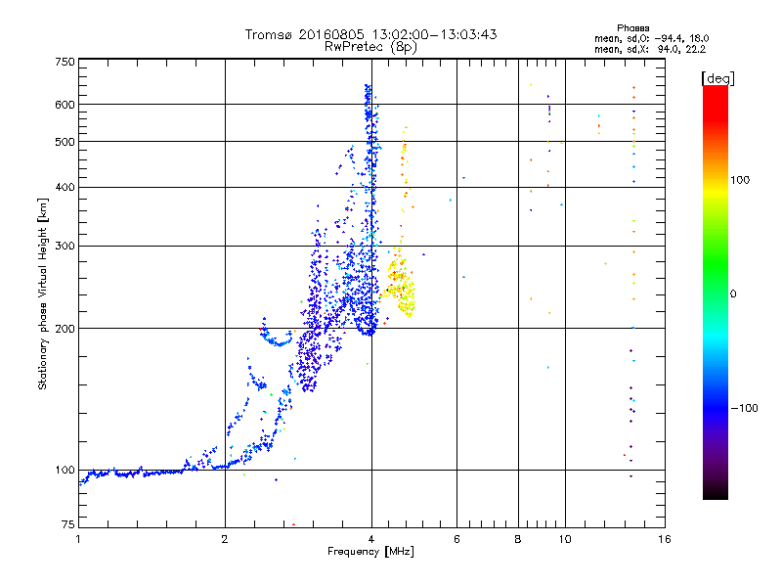The image size is (782, 587).
Task: Click the '4' frequency axis tick label
Action: [371, 539]
